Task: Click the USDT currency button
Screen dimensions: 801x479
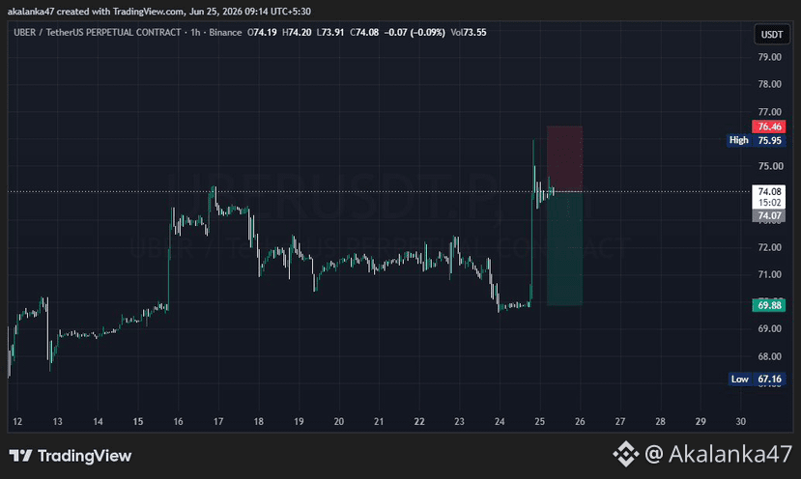Action: (771, 34)
